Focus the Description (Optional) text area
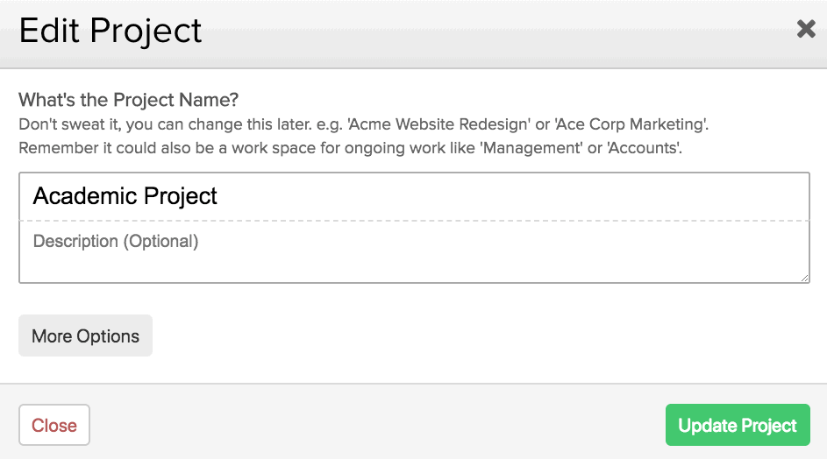827x459 pixels. 414,251
